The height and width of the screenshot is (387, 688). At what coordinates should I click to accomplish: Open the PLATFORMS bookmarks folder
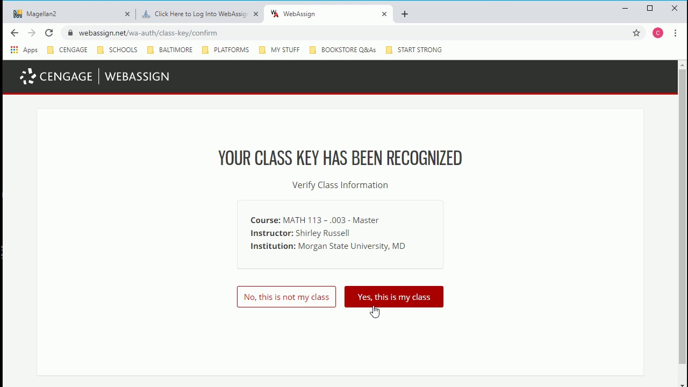point(225,49)
